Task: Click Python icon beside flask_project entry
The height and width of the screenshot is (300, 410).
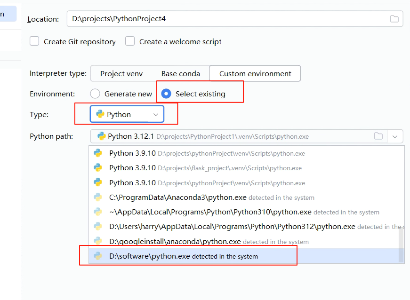Action: 98,167
